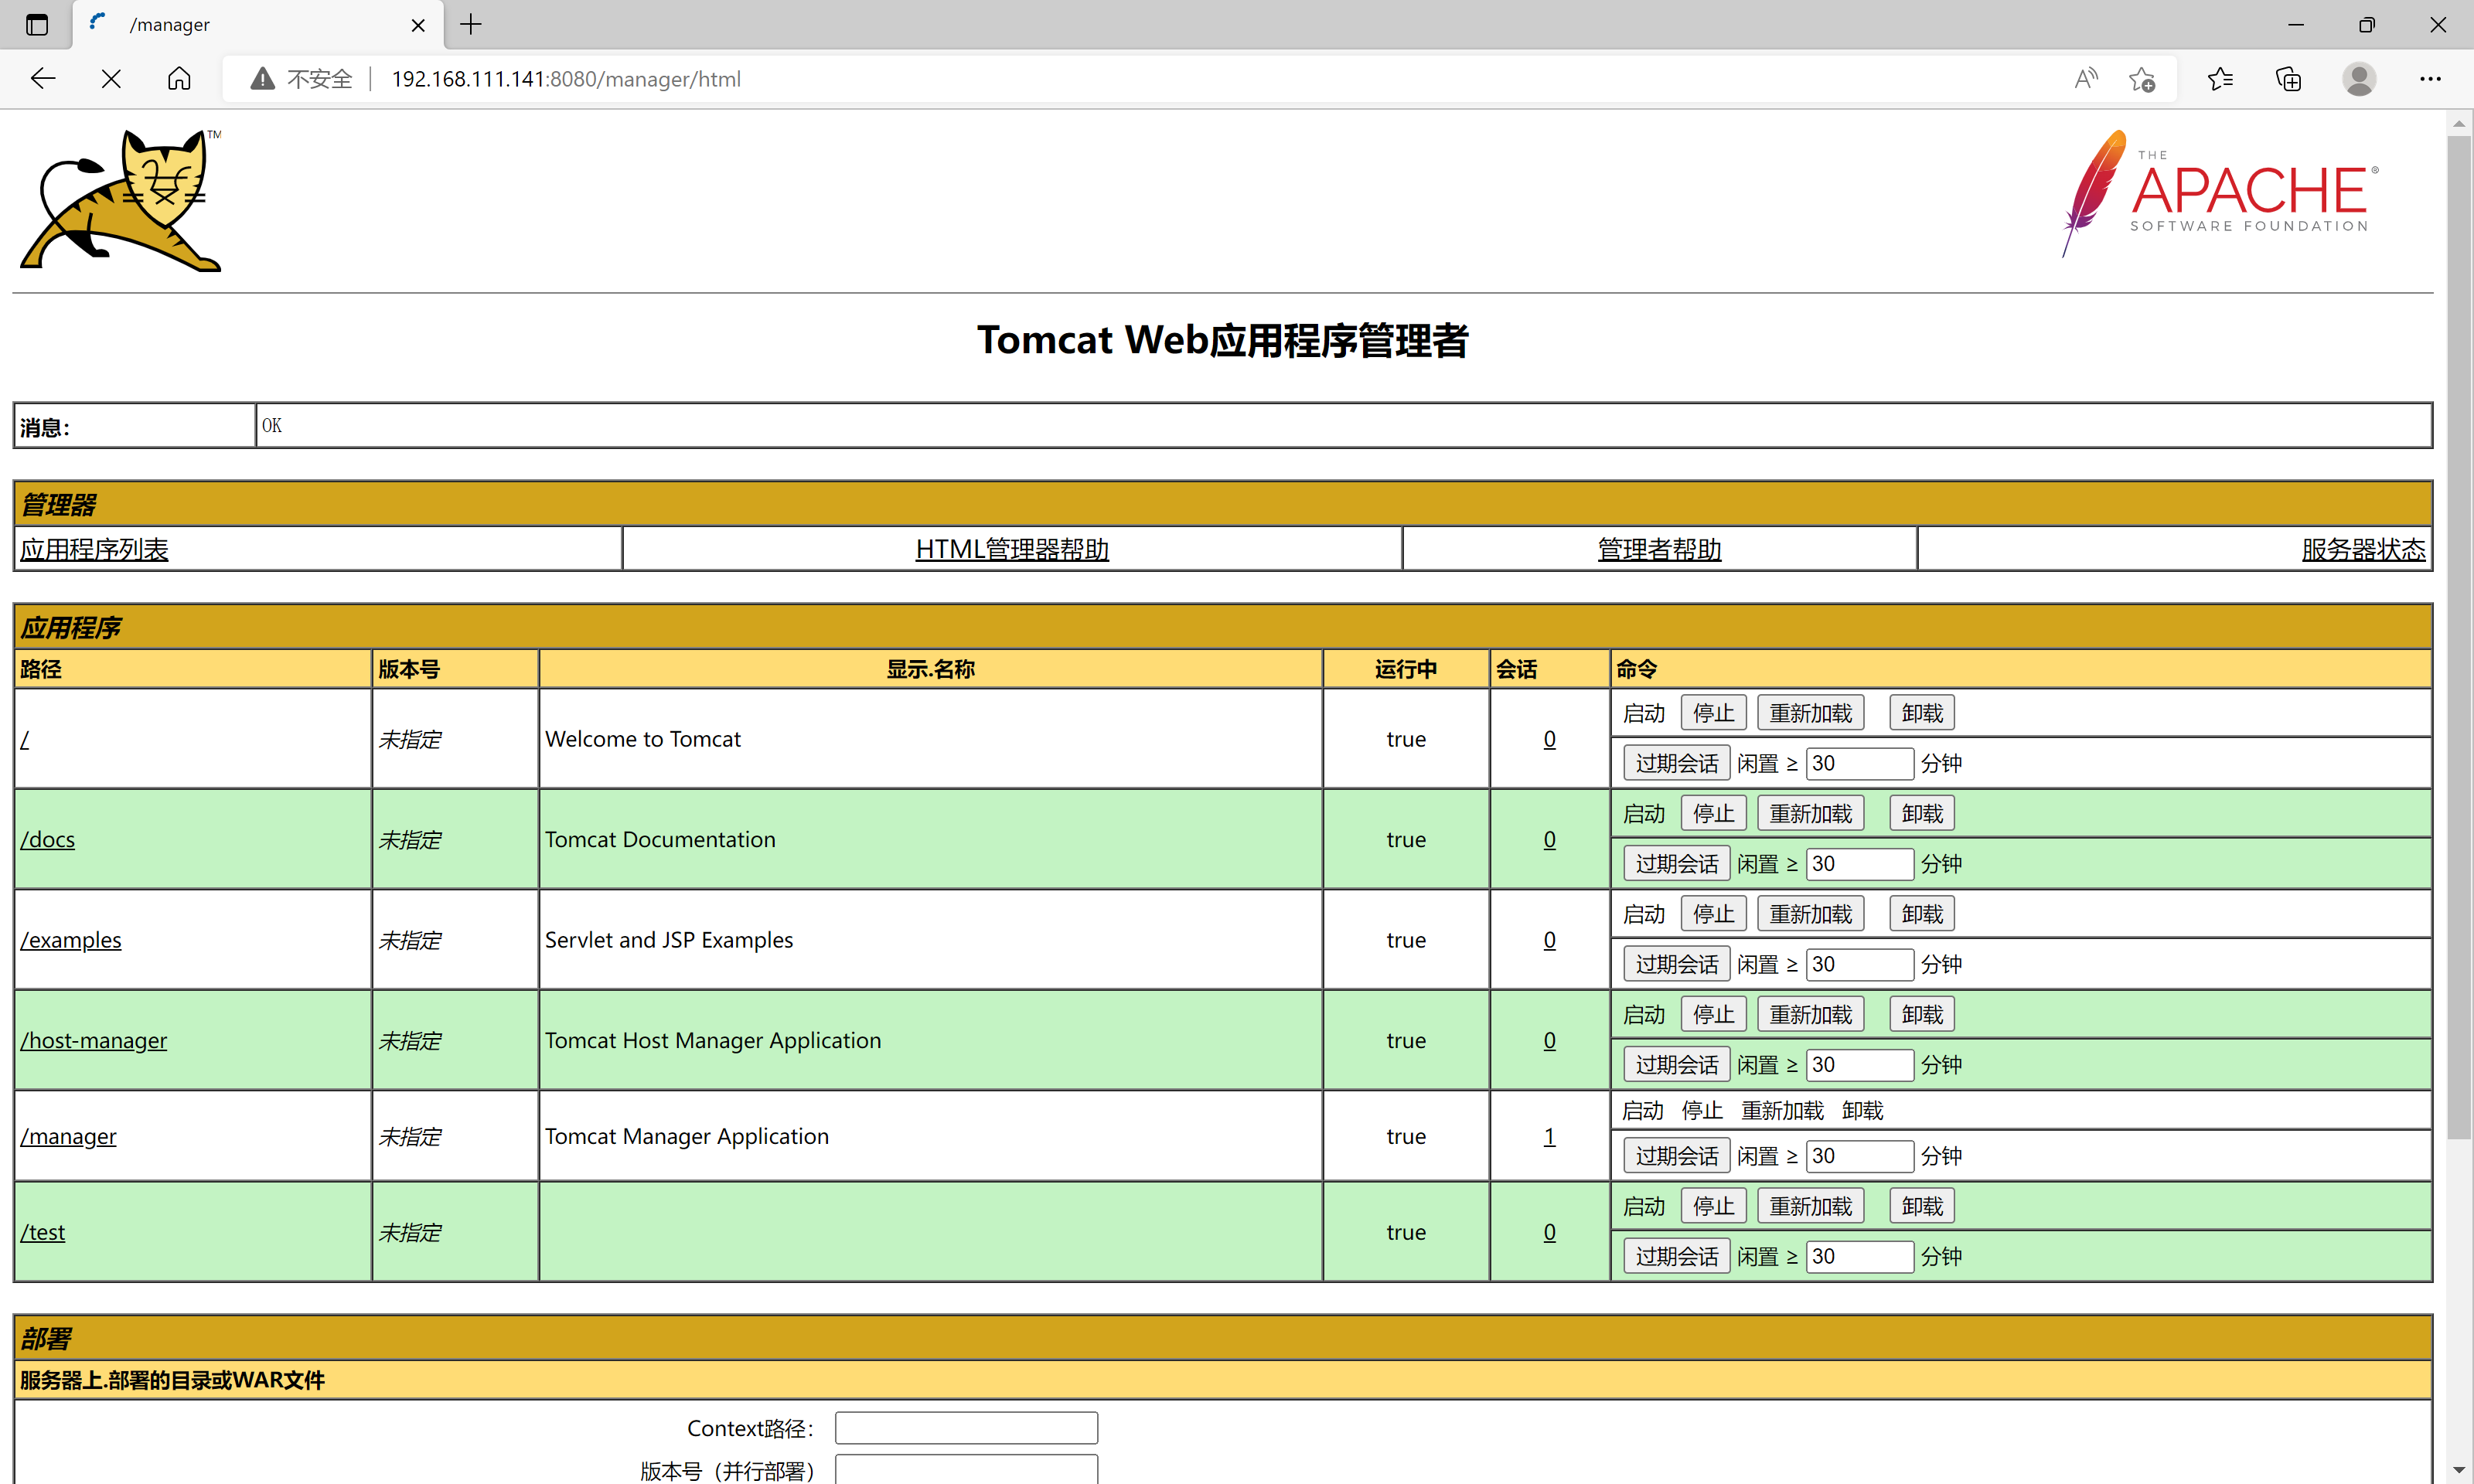The image size is (2474, 1484).
Task: Click the /manager session count 1
Action: coord(1549,1136)
